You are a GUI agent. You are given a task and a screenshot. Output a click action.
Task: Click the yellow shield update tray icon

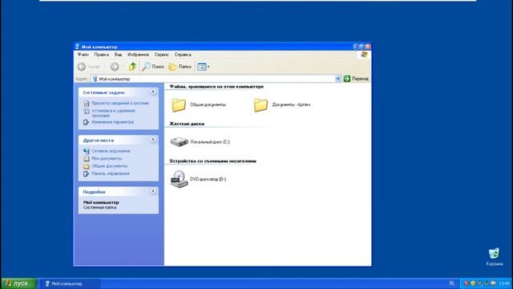[473, 283]
